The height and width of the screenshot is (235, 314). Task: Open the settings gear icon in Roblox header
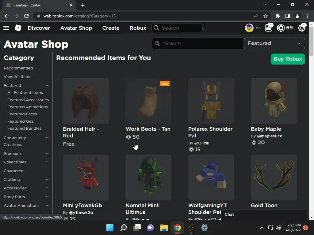302,28
